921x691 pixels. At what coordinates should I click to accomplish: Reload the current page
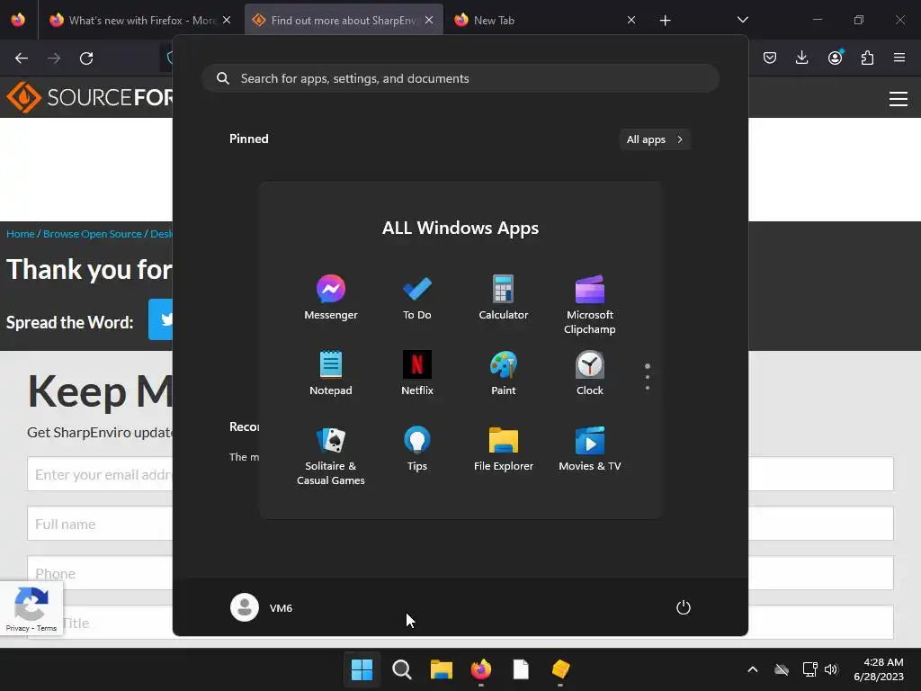[86, 58]
